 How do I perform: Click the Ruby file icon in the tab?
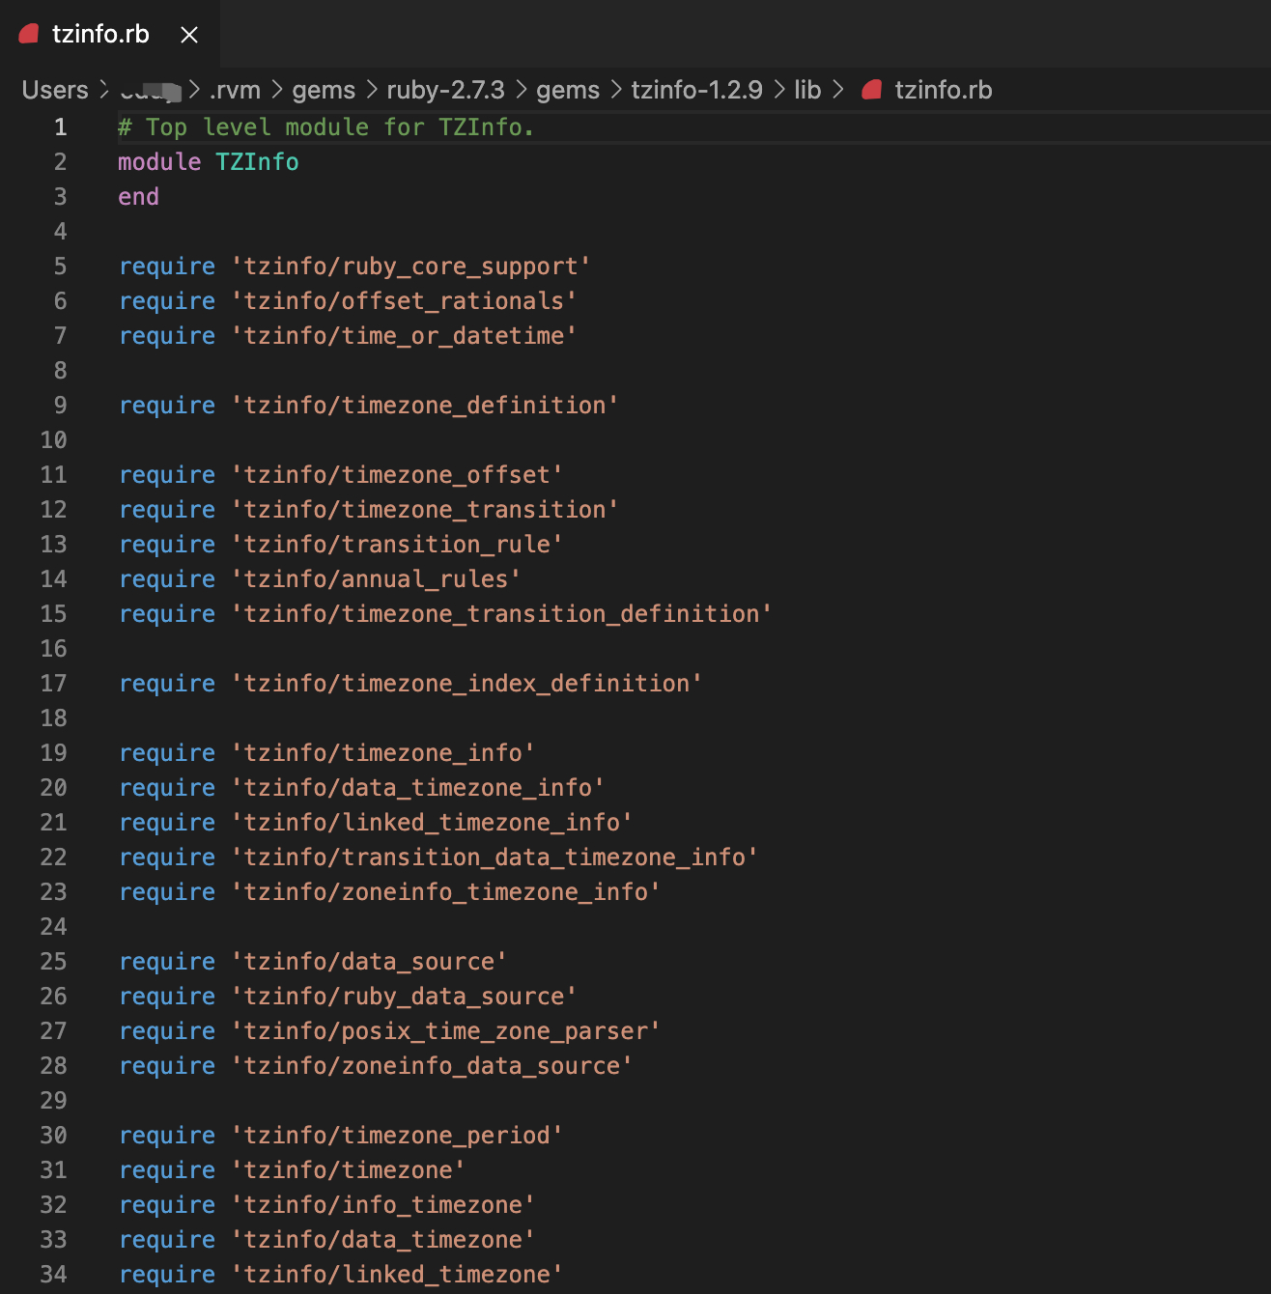click(29, 34)
